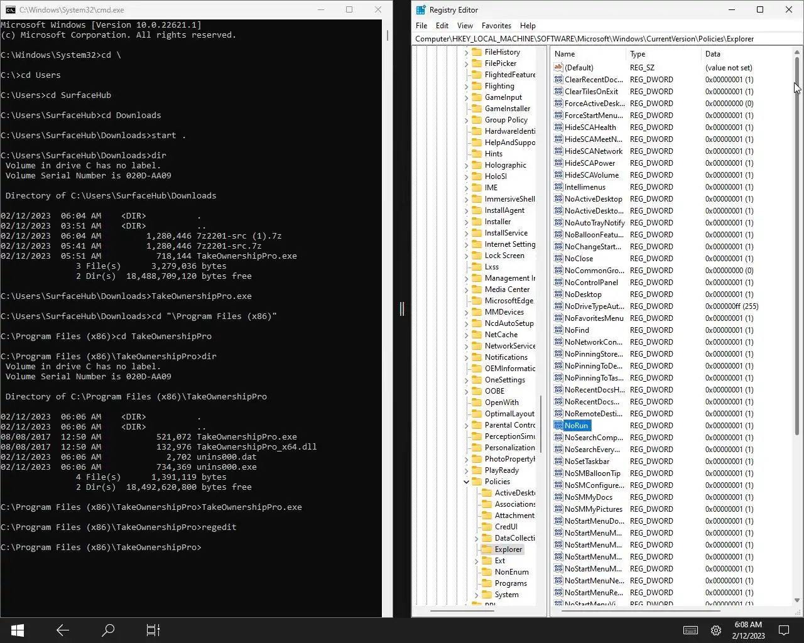Click the NoFind DWORD value icon
The height and width of the screenshot is (643, 804).
tap(558, 330)
